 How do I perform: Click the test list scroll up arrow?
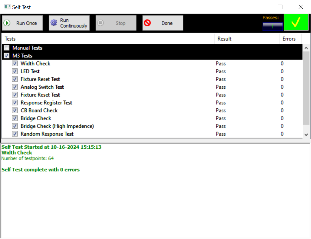click(x=306, y=48)
